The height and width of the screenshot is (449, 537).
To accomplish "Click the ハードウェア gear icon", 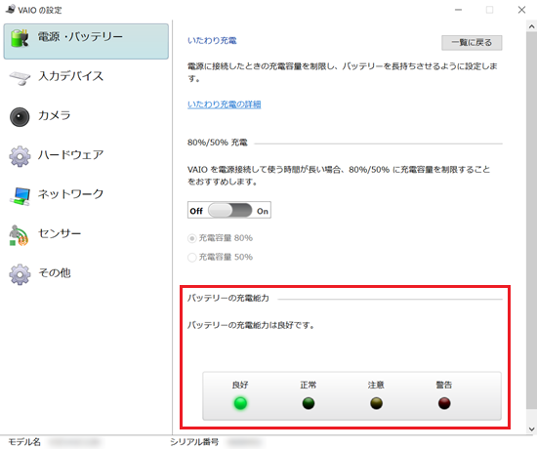I will pos(20,156).
